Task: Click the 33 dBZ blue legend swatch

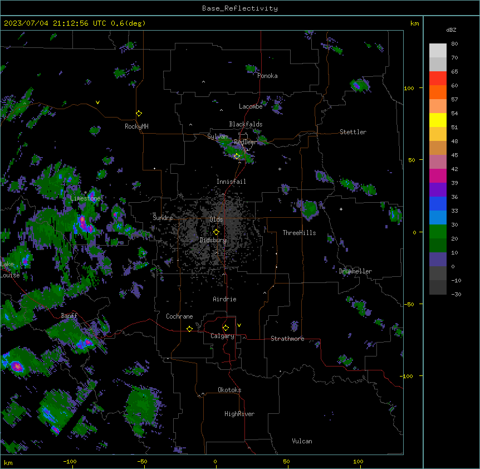Action: 438,203
